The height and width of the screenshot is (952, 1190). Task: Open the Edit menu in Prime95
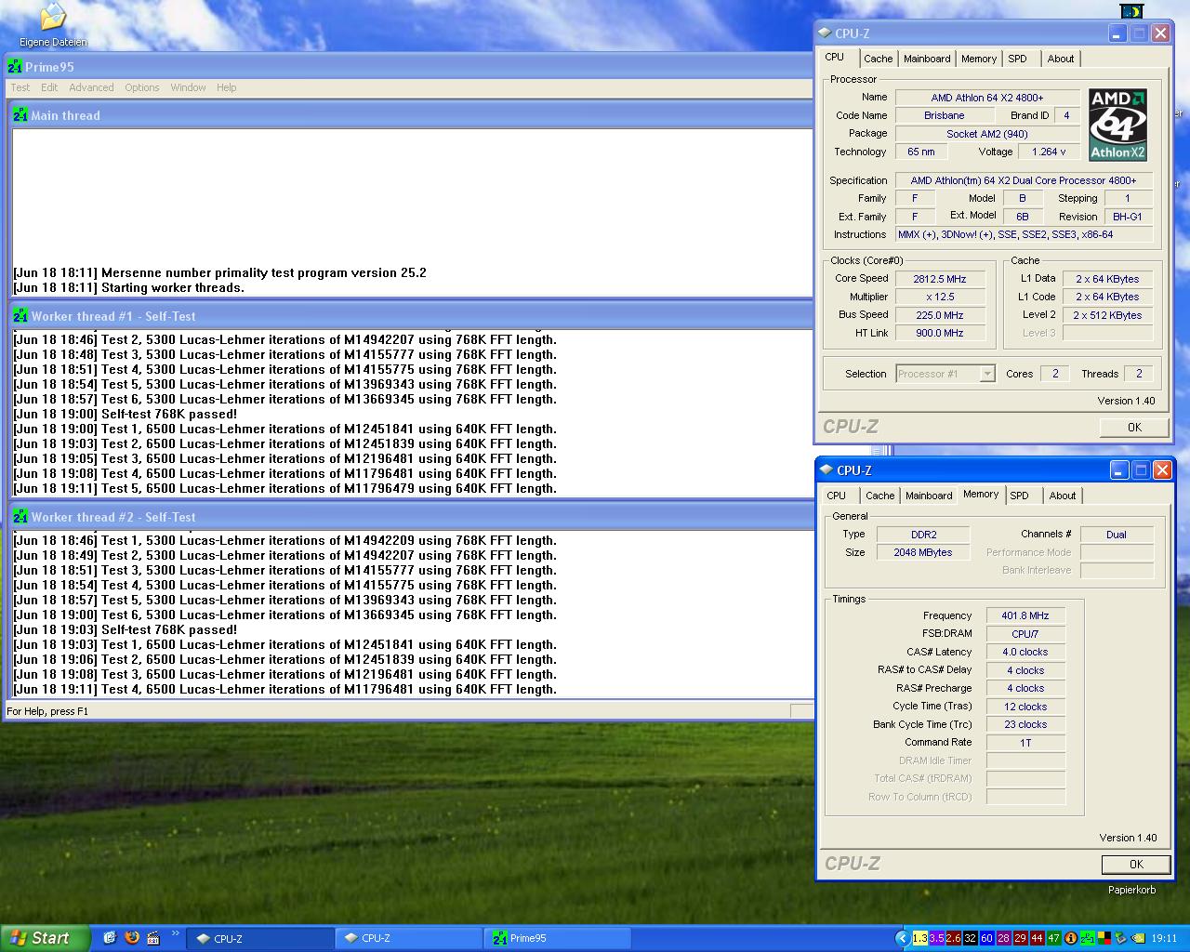coord(49,87)
